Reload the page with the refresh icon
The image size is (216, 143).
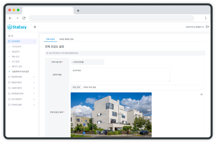coord(24,18)
